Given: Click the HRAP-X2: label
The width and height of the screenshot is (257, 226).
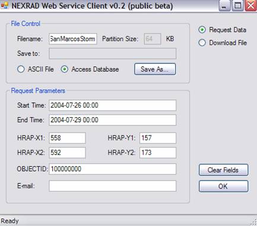Looking at the screenshot, I should coord(31,153).
